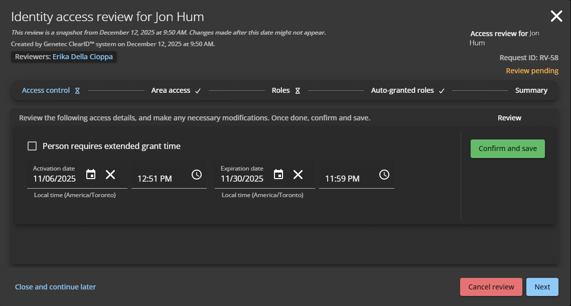
Task: Switch to the Roles step
Action: pos(281,91)
